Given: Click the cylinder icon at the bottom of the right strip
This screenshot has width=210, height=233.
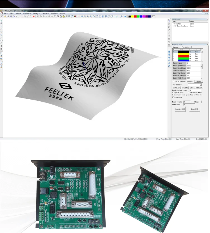Looking at the screenshot, I should (169, 66).
